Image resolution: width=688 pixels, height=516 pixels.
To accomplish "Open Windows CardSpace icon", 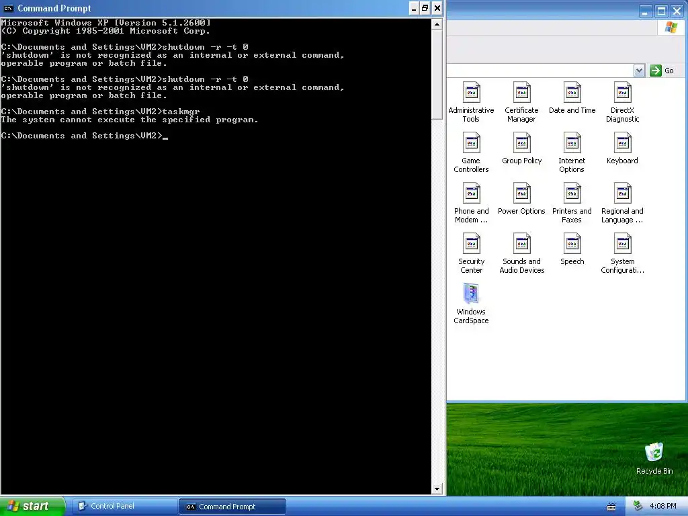I will point(471,304).
